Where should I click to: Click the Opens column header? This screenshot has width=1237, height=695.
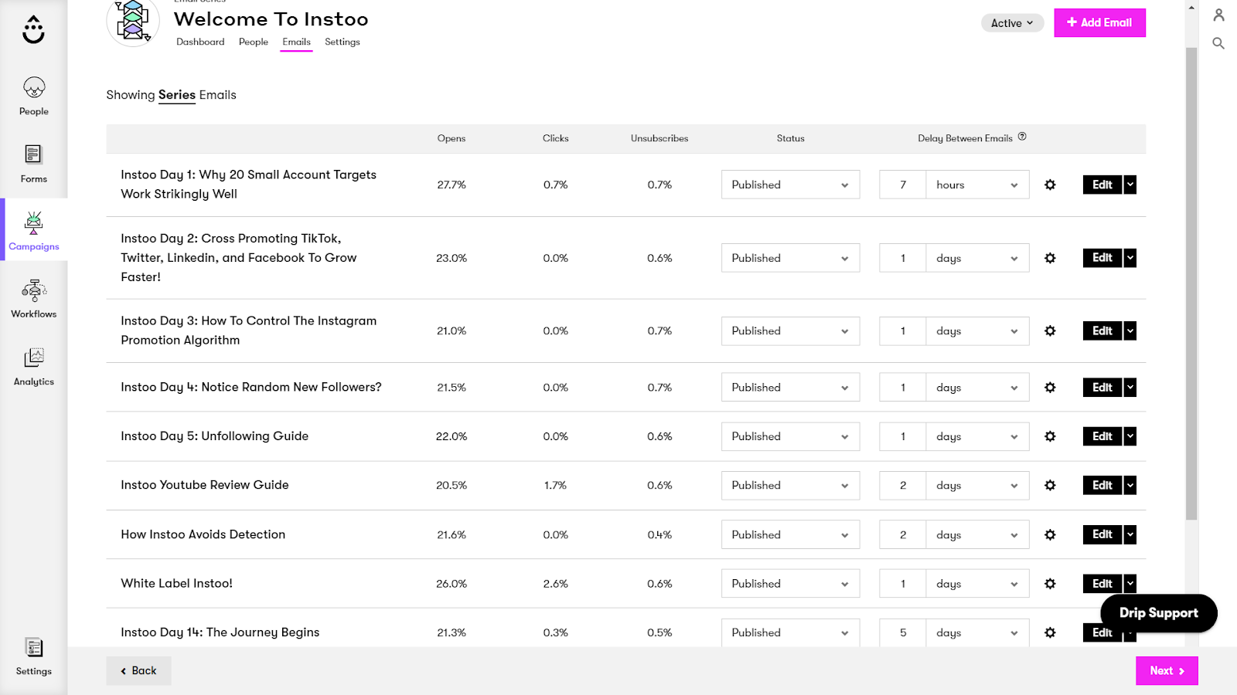coord(452,138)
